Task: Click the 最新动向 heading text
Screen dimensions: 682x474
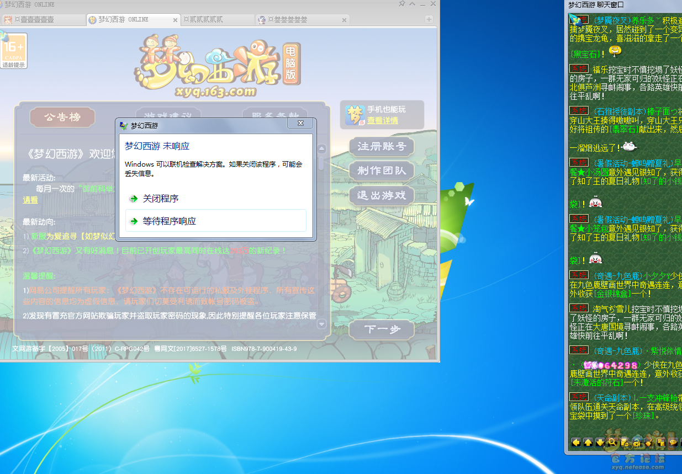Action: 39,222
